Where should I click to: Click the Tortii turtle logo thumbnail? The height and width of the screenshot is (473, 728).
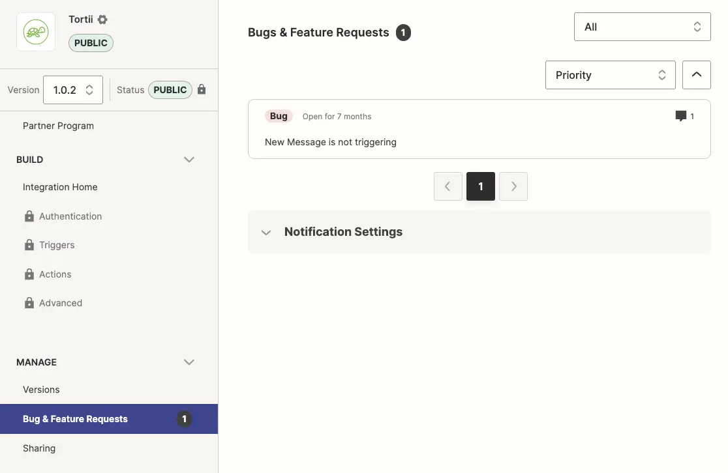click(x=36, y=32)
